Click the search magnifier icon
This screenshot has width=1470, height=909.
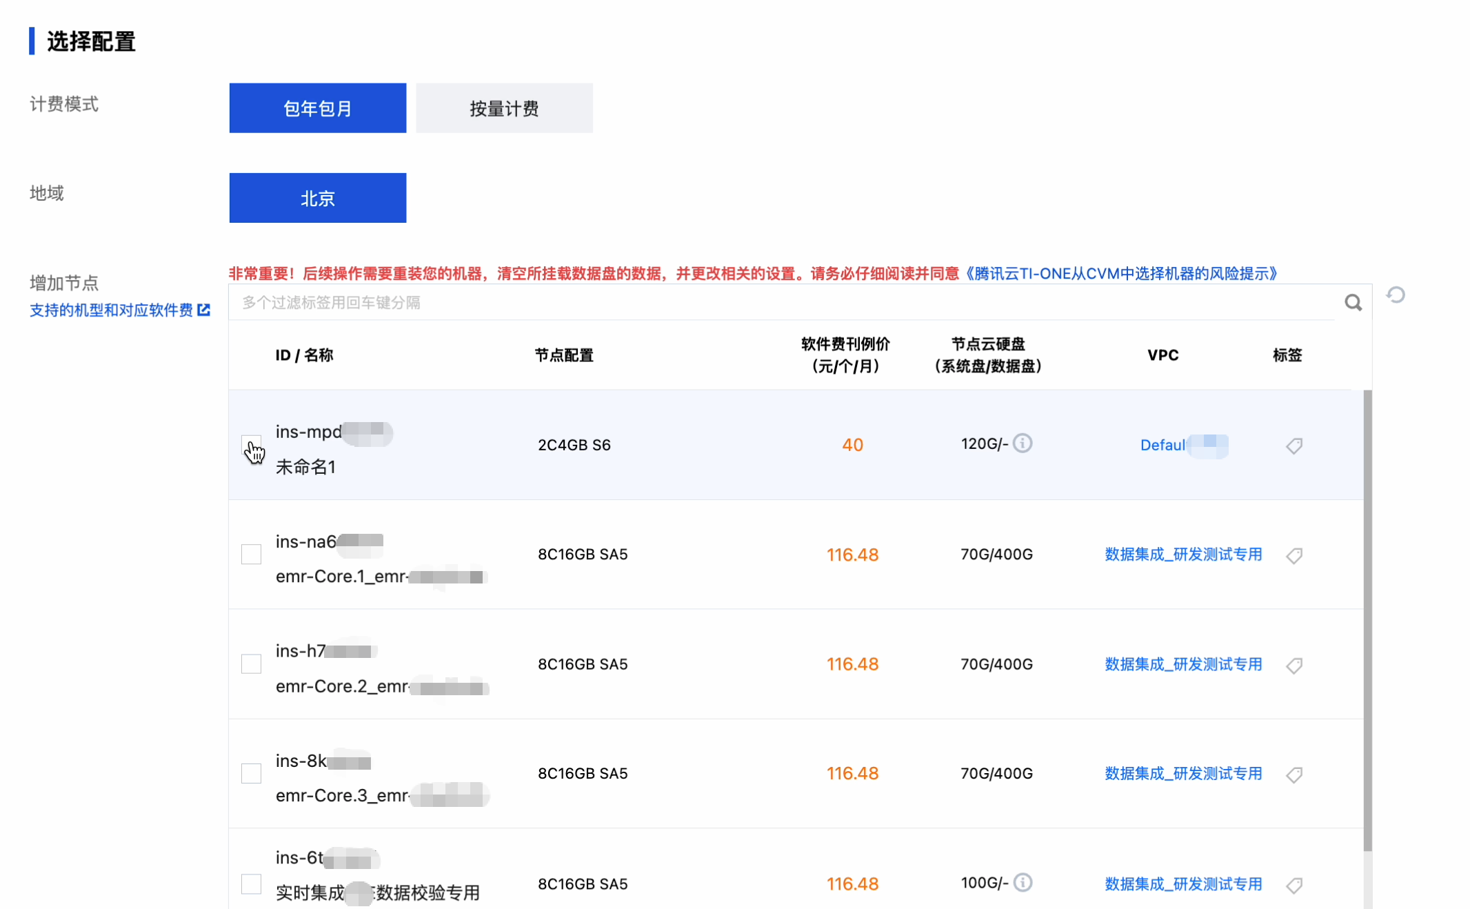coord(1353,303)
